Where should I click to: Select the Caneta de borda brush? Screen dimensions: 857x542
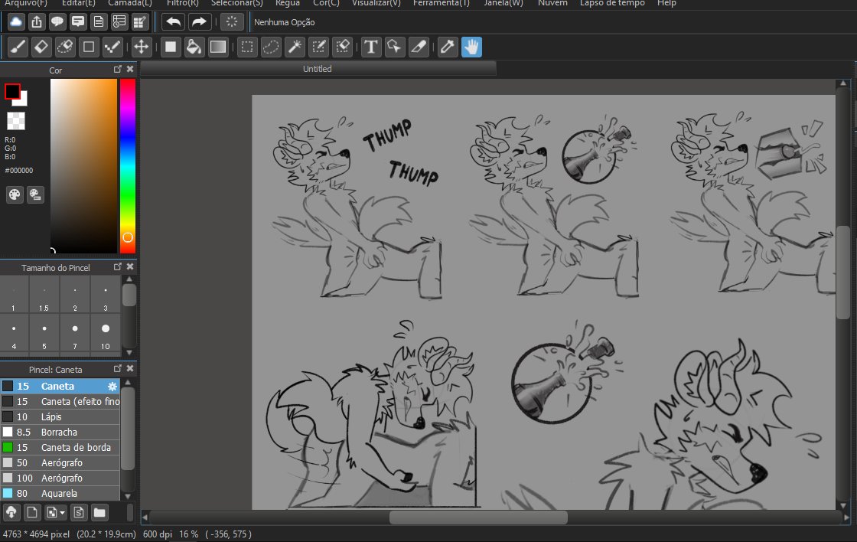pyautogui.click(x=60, y=447)
